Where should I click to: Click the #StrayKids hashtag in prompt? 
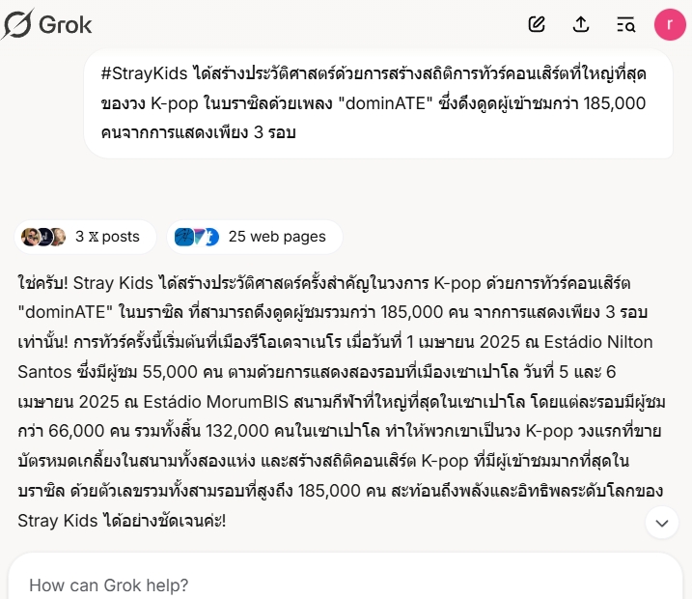(x=145, y=73)
